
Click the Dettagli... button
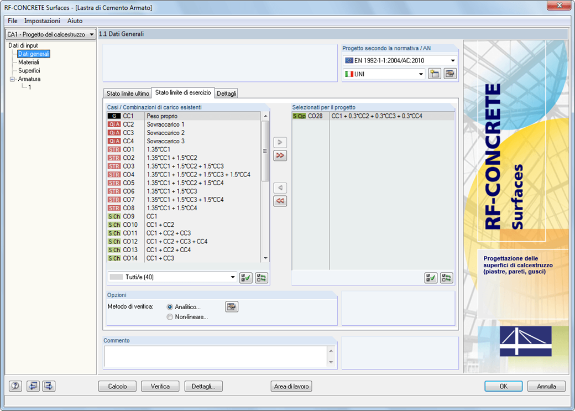point(203,387)
